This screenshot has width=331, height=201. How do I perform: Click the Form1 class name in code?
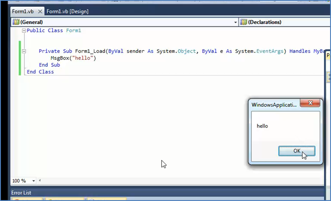73,31
